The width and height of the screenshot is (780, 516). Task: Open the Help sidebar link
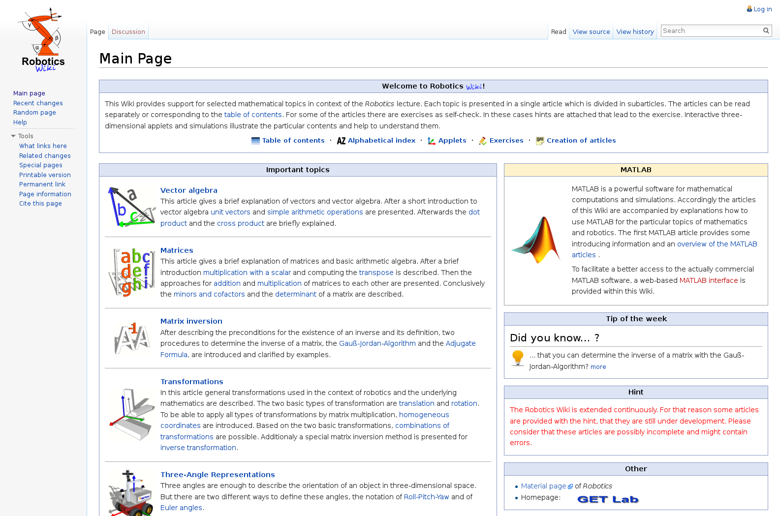(20, 122)
